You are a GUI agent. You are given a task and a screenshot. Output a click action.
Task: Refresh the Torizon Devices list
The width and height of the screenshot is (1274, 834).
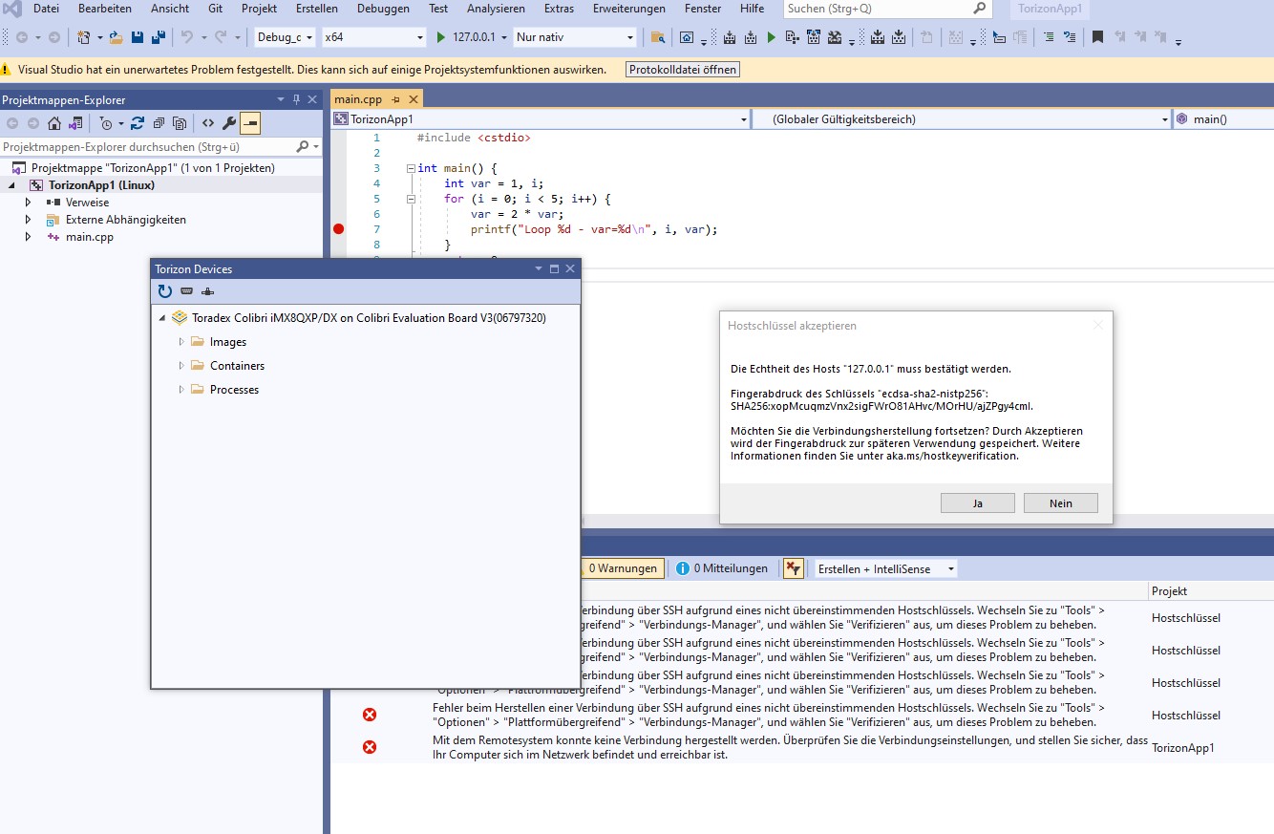point(165,291)
